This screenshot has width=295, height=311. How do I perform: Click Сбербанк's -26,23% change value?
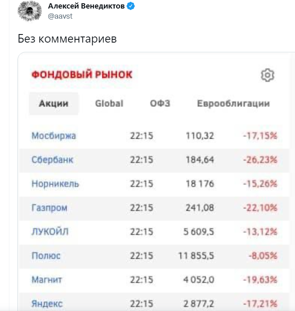[260, 160]
